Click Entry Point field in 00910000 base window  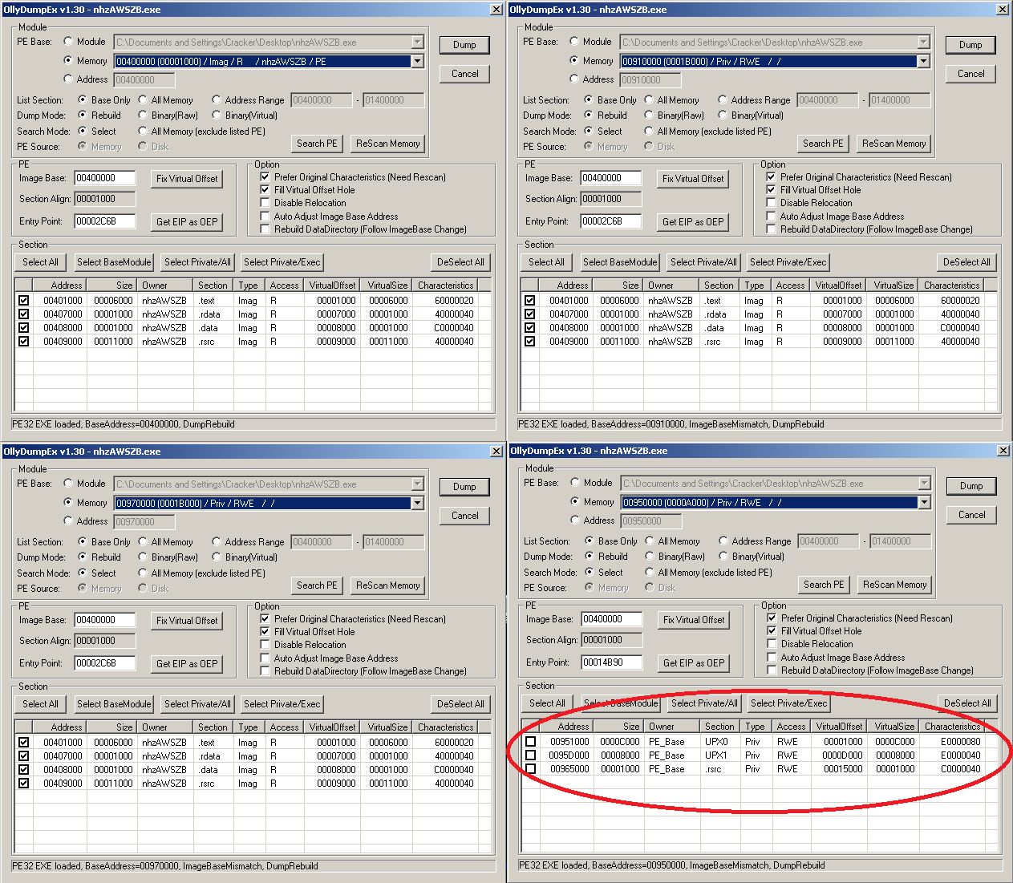[611, 221]
